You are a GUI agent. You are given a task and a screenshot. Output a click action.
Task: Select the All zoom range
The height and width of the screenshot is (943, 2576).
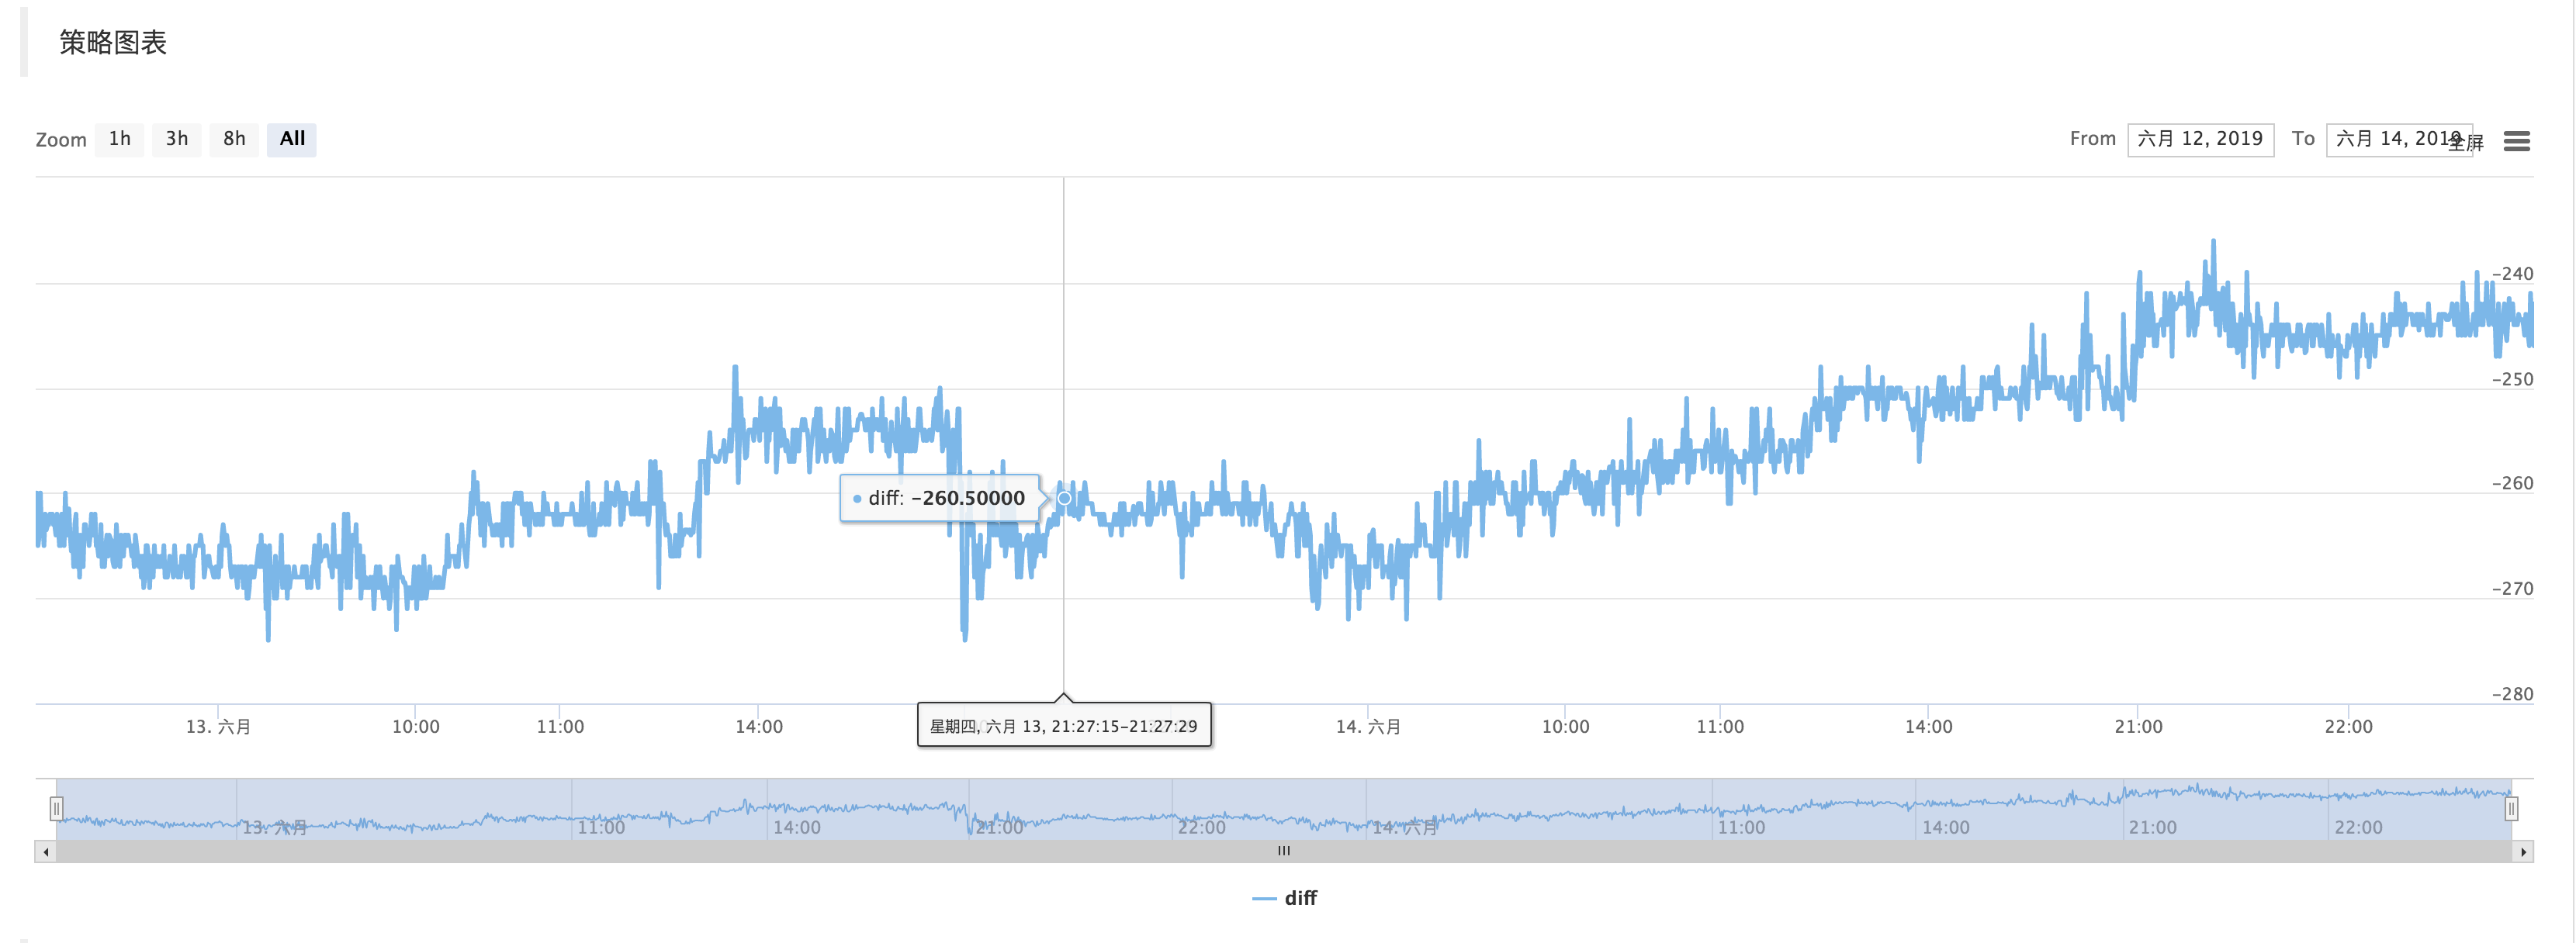(x=292, y=139)
